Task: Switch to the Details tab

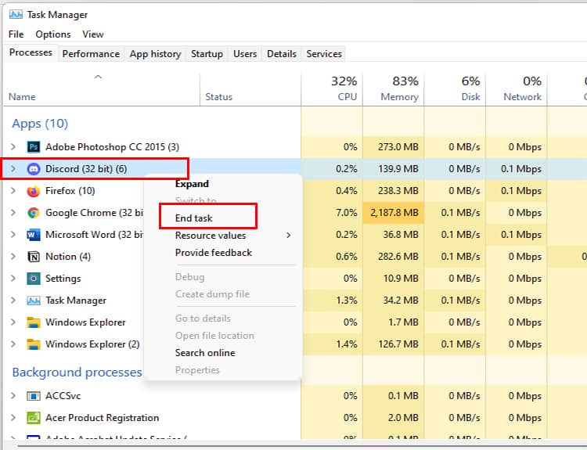Action: coord(282,54)
